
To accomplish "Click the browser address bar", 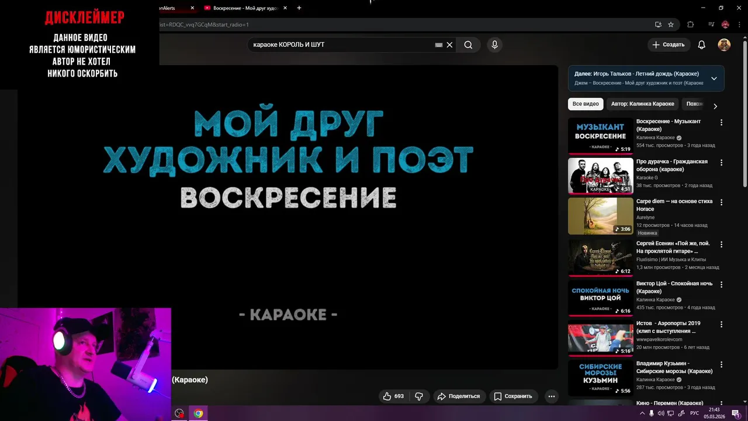I will [x=403, y=25].
